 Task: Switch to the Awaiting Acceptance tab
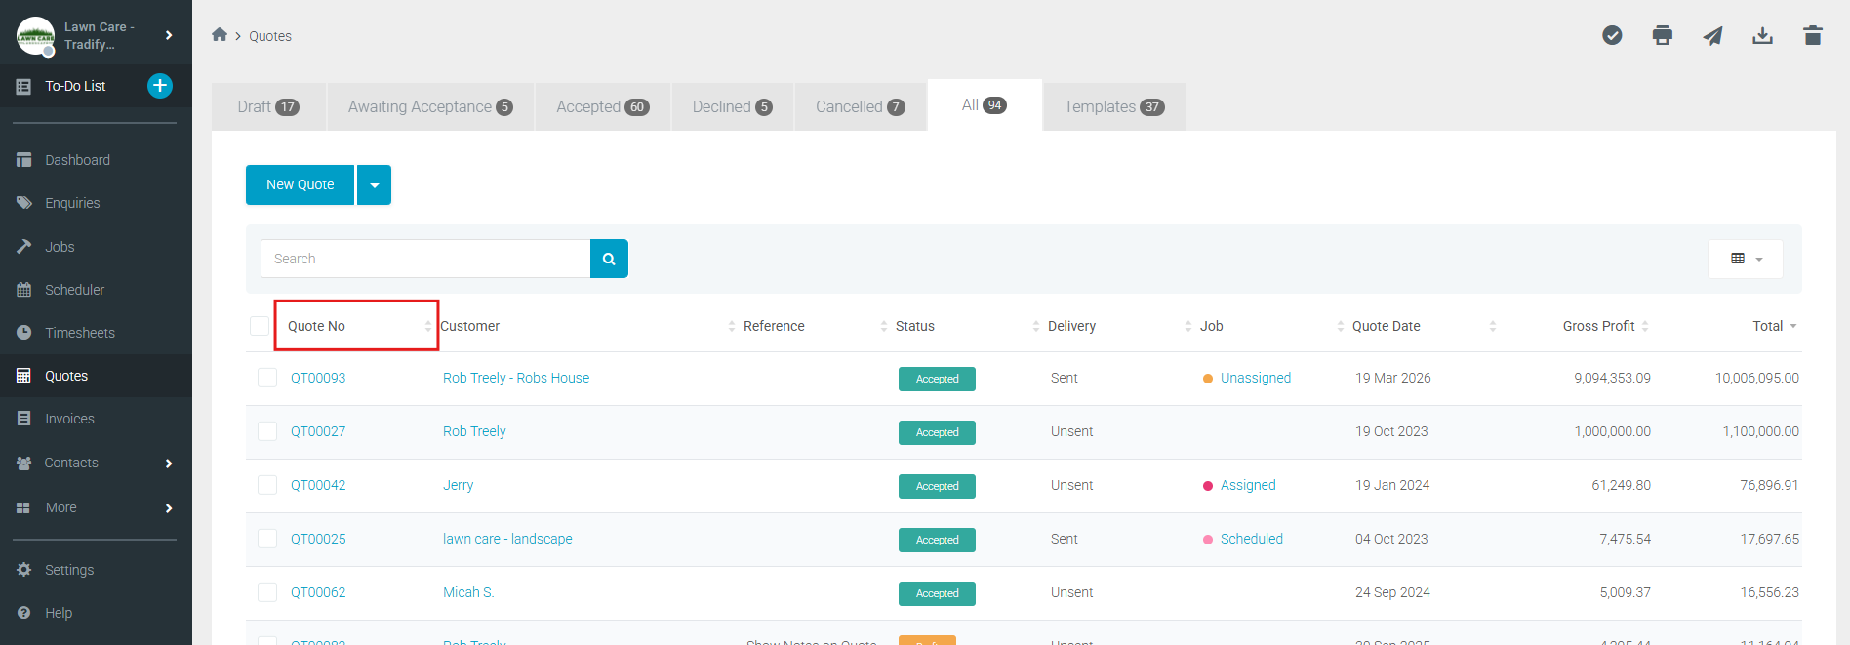click(429, 107)
